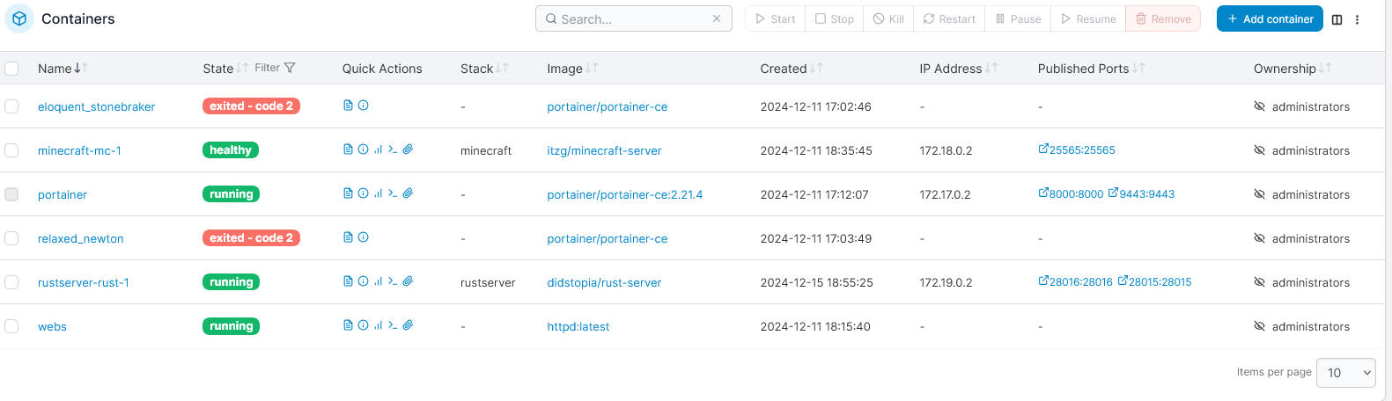The width and height of the screenshot is (1392, 401).
Task: Inspect the eloquent_stonebraker container
Action: click(x=363, y=106)
